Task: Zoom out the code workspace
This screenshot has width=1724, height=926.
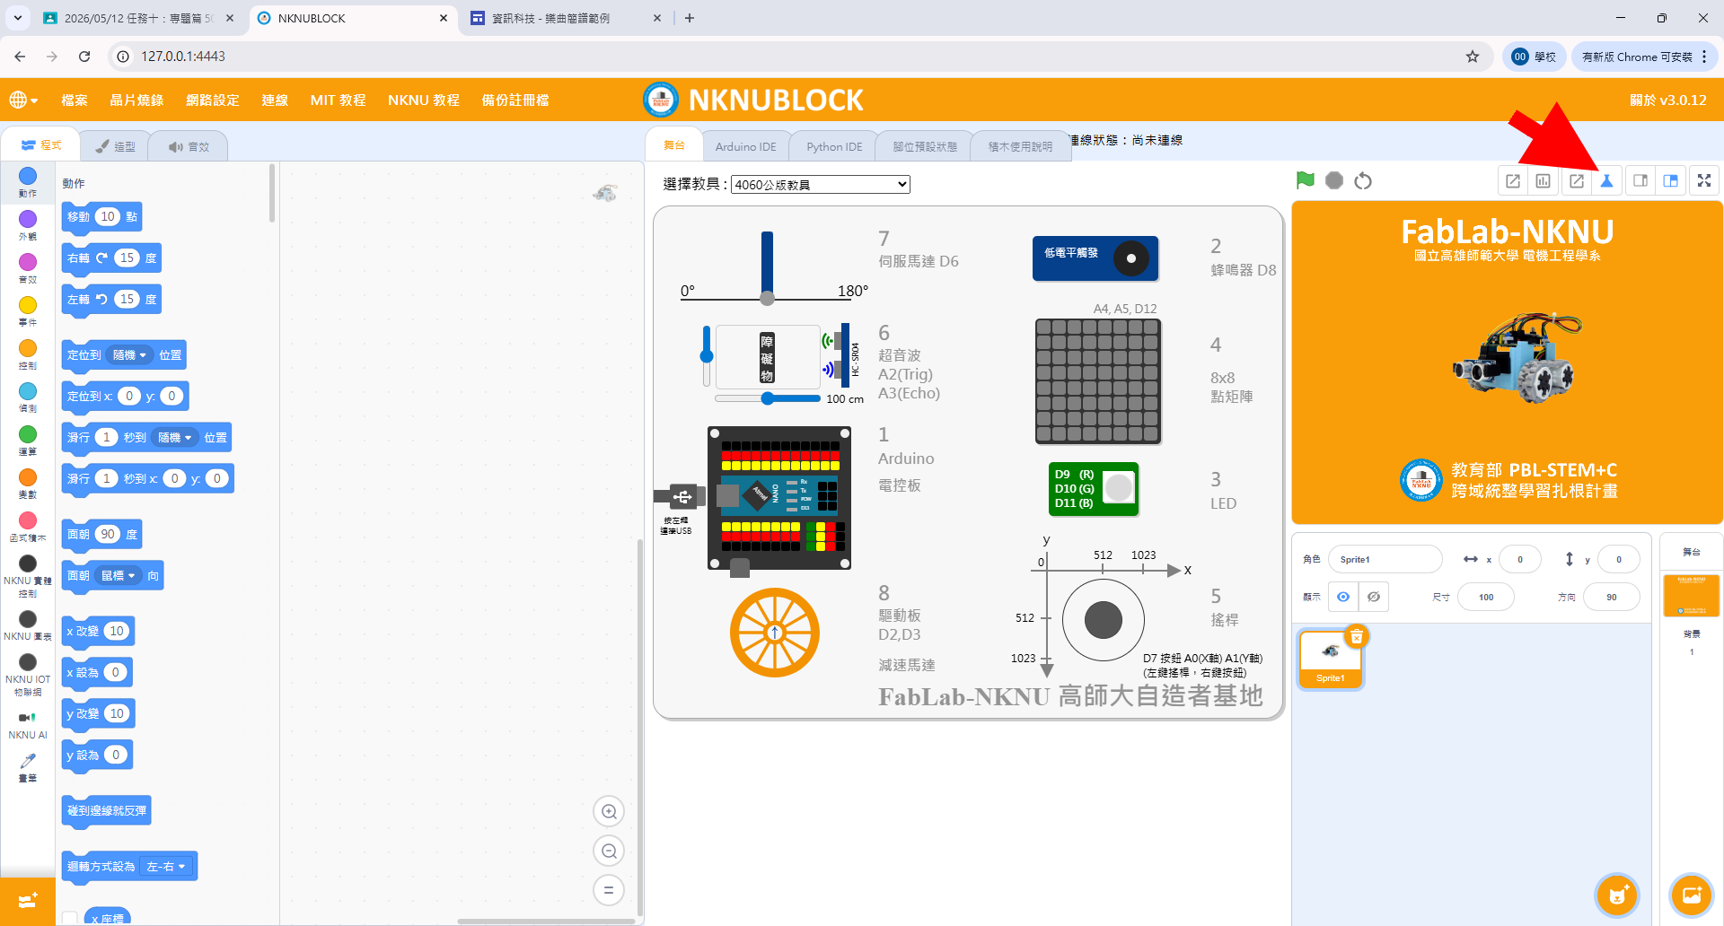Action: (x=609, y=852)
